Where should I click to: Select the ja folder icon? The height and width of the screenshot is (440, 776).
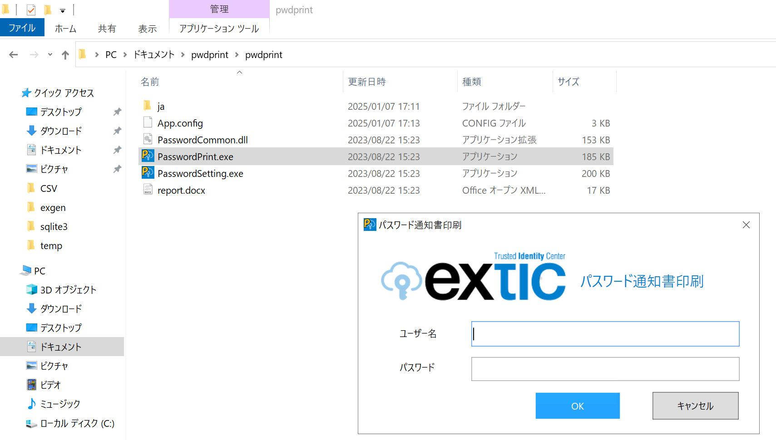coord(147,106)
